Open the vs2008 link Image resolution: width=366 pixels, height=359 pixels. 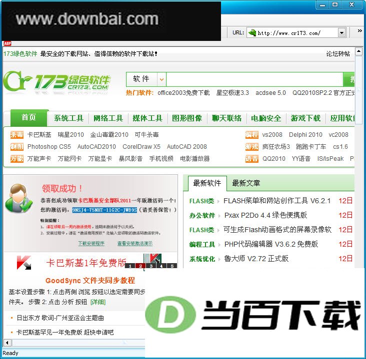point(272,135)
